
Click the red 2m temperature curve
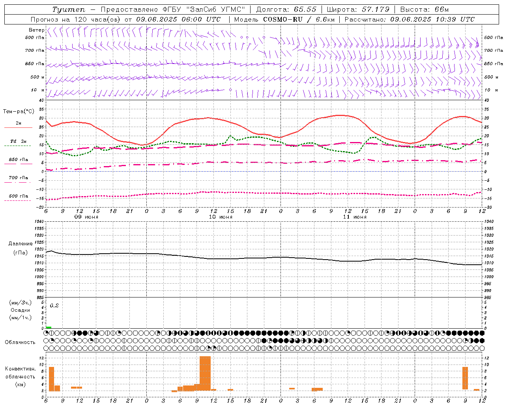[264, 133]
